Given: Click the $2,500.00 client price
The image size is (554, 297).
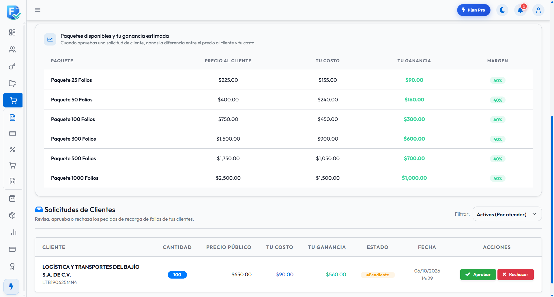Looking at the screenshot, I should coord(228,178).
